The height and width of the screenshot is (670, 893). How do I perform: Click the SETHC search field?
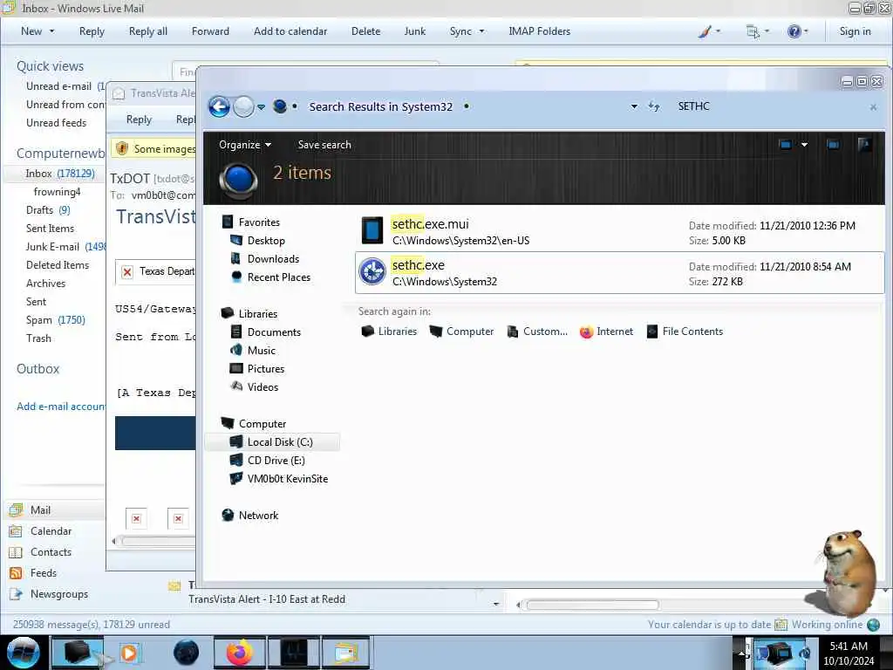point(769,106)
